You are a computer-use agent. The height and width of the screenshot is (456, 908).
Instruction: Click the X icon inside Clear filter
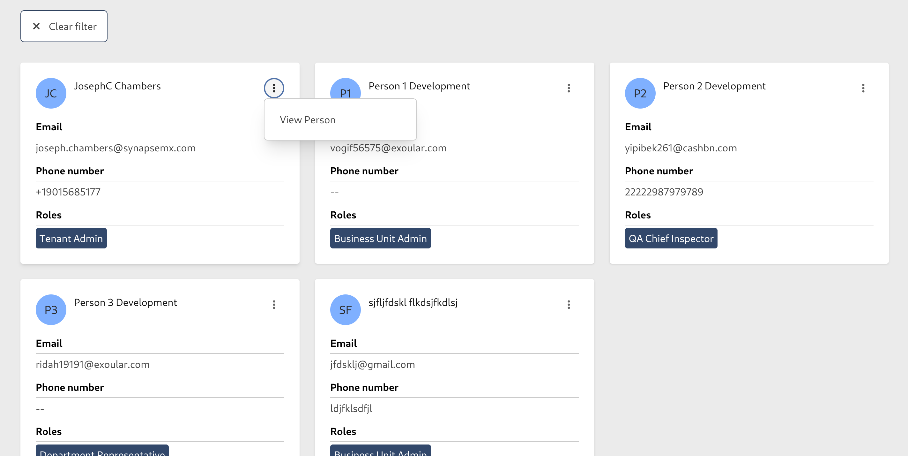[36, 26]
